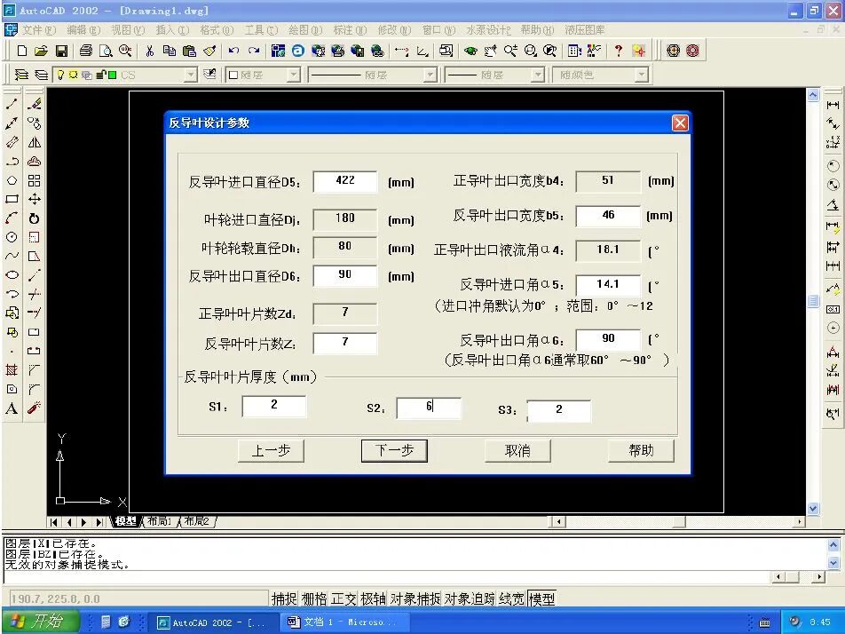Screen dimensions: 845x634
Task: Click the 反导叶出口角α6 input field
Action: (608, 339)
